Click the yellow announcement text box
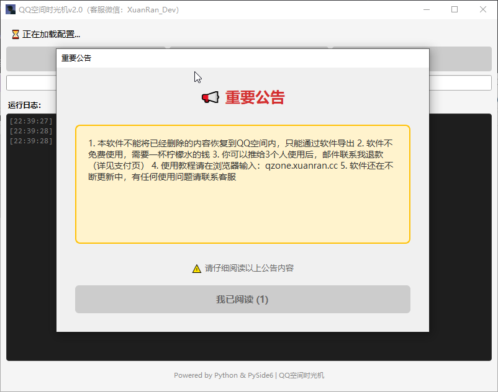Screen dimensions: 498x392 coord(242,211)
